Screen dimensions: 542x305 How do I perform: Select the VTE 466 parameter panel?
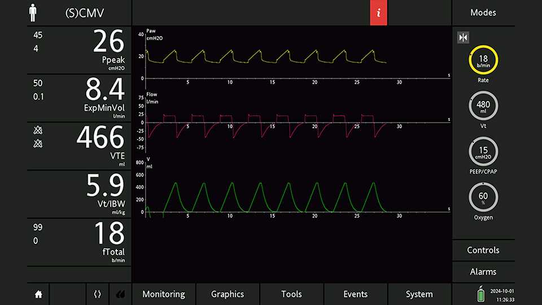coord(79,146)
